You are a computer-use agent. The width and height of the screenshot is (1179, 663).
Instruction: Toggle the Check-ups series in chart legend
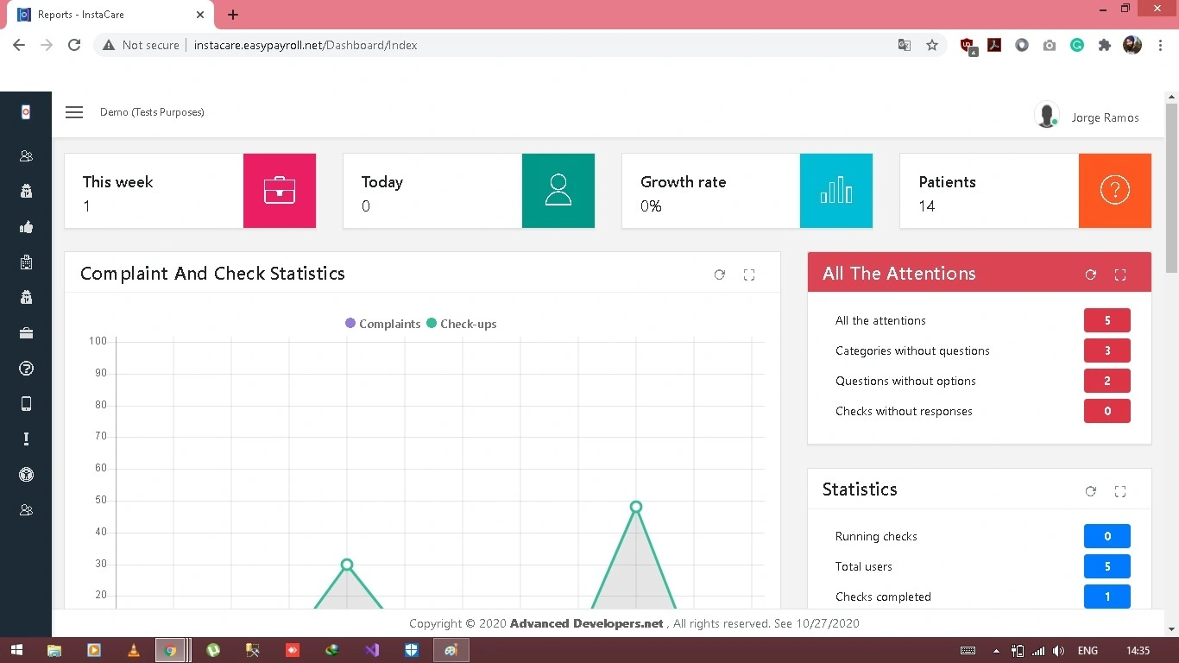[461, 324]
